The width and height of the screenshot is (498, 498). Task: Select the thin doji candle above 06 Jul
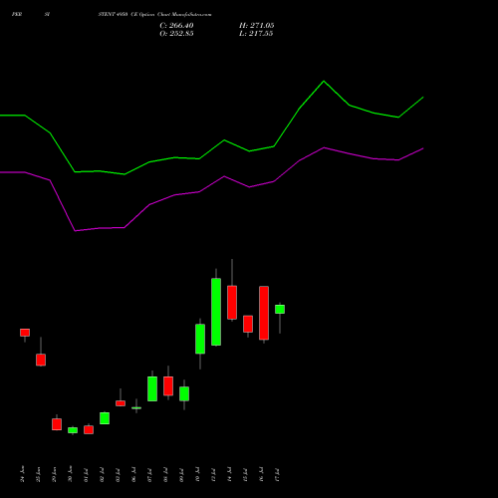tap(136, 407)
